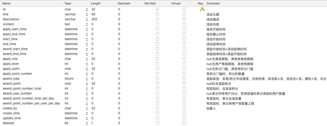Click Decimals value for end_time row
The image size is (327, 126).
(x=119, y=44)
